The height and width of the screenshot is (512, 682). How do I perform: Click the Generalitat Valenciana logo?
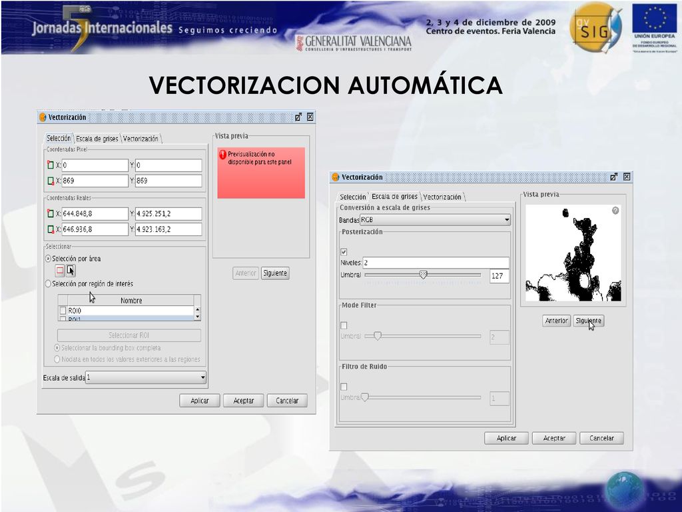click(x=354, y=43)
